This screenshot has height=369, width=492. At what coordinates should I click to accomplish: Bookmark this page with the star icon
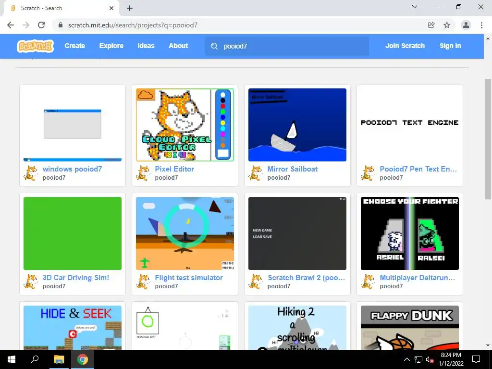pos(447,25)
